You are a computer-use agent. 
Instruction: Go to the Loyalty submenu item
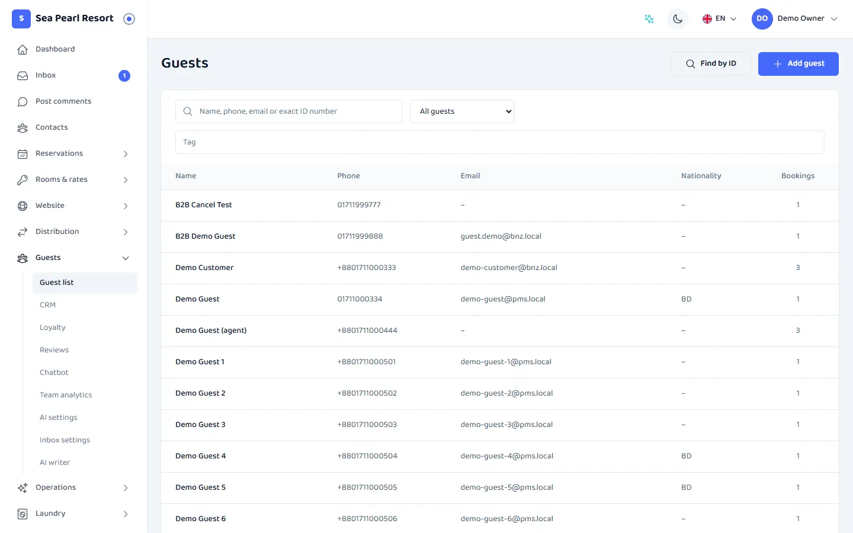85,328
